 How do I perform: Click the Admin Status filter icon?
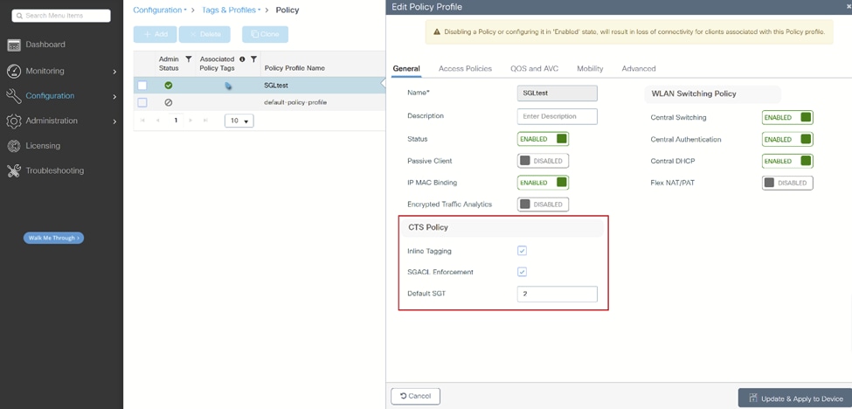pos(189,59)
